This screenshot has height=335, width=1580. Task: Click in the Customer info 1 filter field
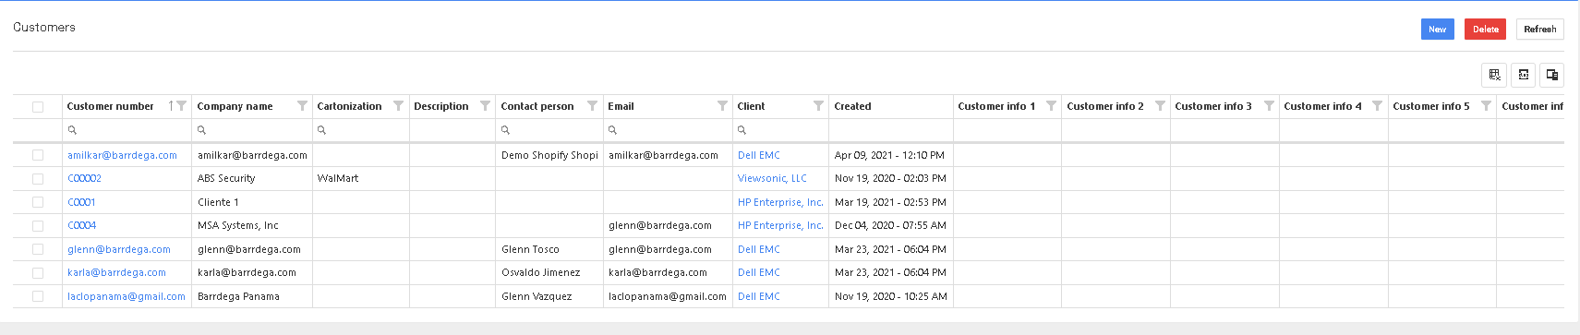(1007, 130)
